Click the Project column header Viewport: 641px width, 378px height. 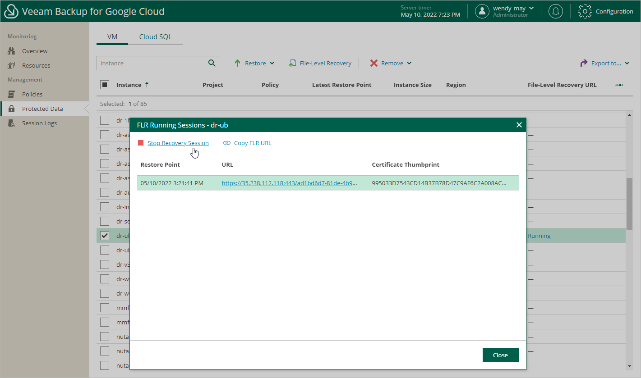click(x=213, y=85)
